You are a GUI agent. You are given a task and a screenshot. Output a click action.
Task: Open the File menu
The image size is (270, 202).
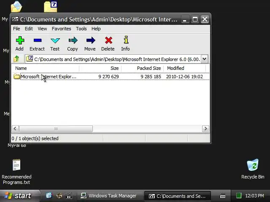16,29
